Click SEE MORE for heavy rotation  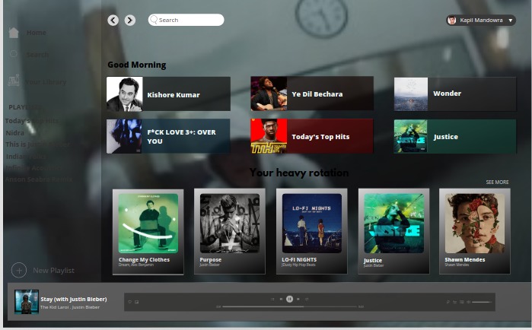click(497, 182)
